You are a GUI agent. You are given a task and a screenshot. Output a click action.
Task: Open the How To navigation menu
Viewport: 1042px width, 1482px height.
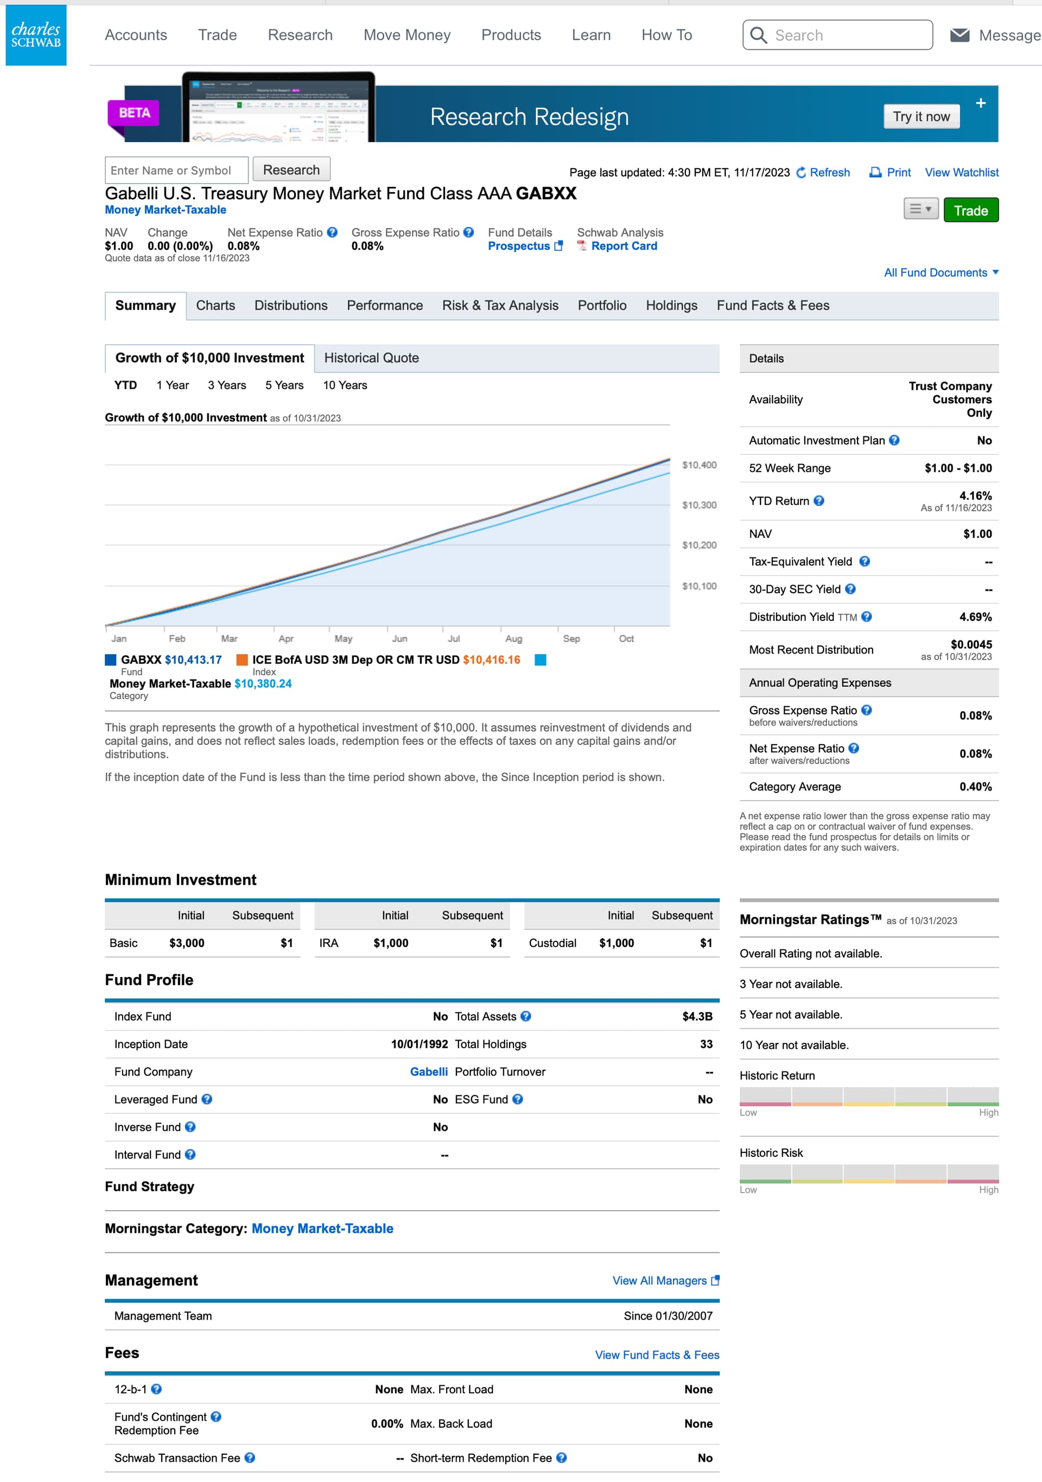(x=666, y=35)
